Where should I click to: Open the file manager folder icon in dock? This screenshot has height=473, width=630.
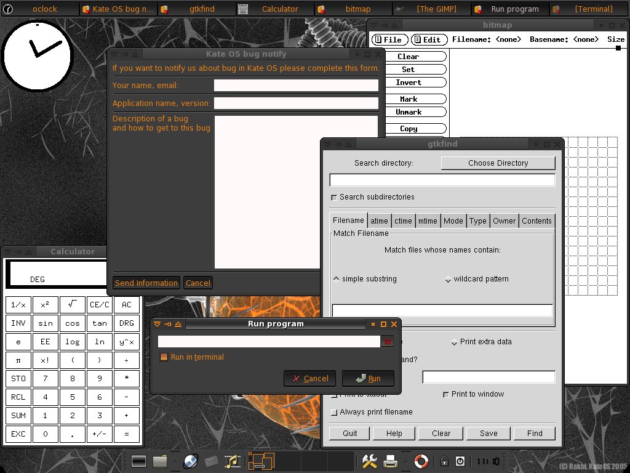160,461
